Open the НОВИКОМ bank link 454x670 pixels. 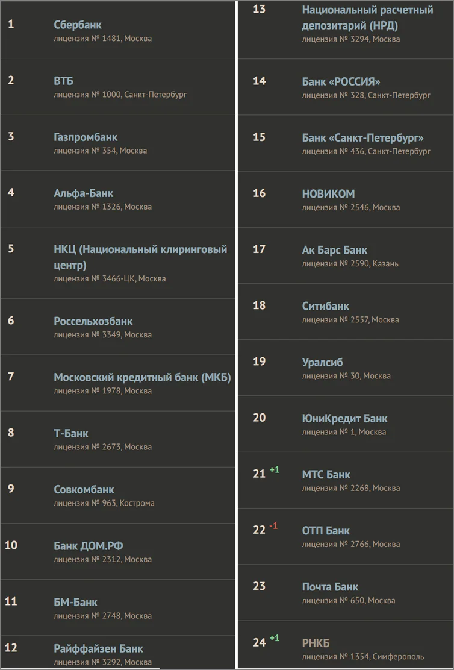pos(328,193)
